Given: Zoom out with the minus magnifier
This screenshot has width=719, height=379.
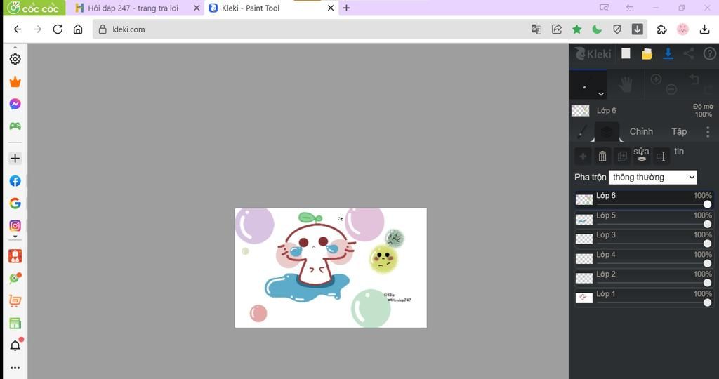Looking at the screenshot, I should (671, 89).
